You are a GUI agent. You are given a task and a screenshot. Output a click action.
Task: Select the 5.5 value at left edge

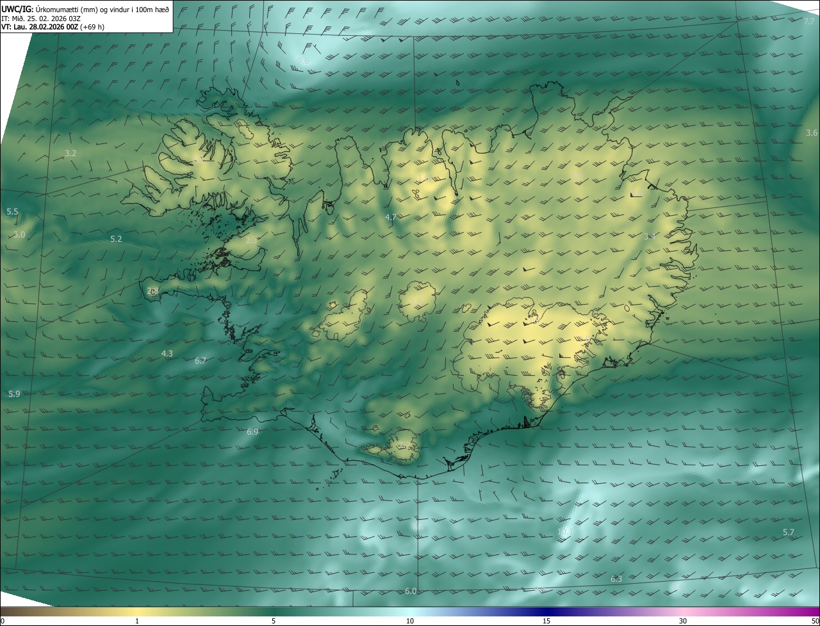tap(12, 212)
